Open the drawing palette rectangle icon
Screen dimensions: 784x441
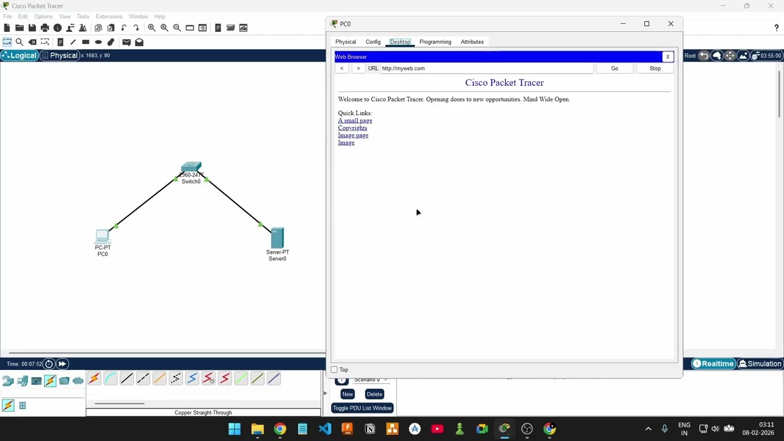click(190, 28)
